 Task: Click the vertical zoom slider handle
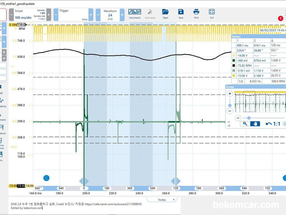point(230,105)
